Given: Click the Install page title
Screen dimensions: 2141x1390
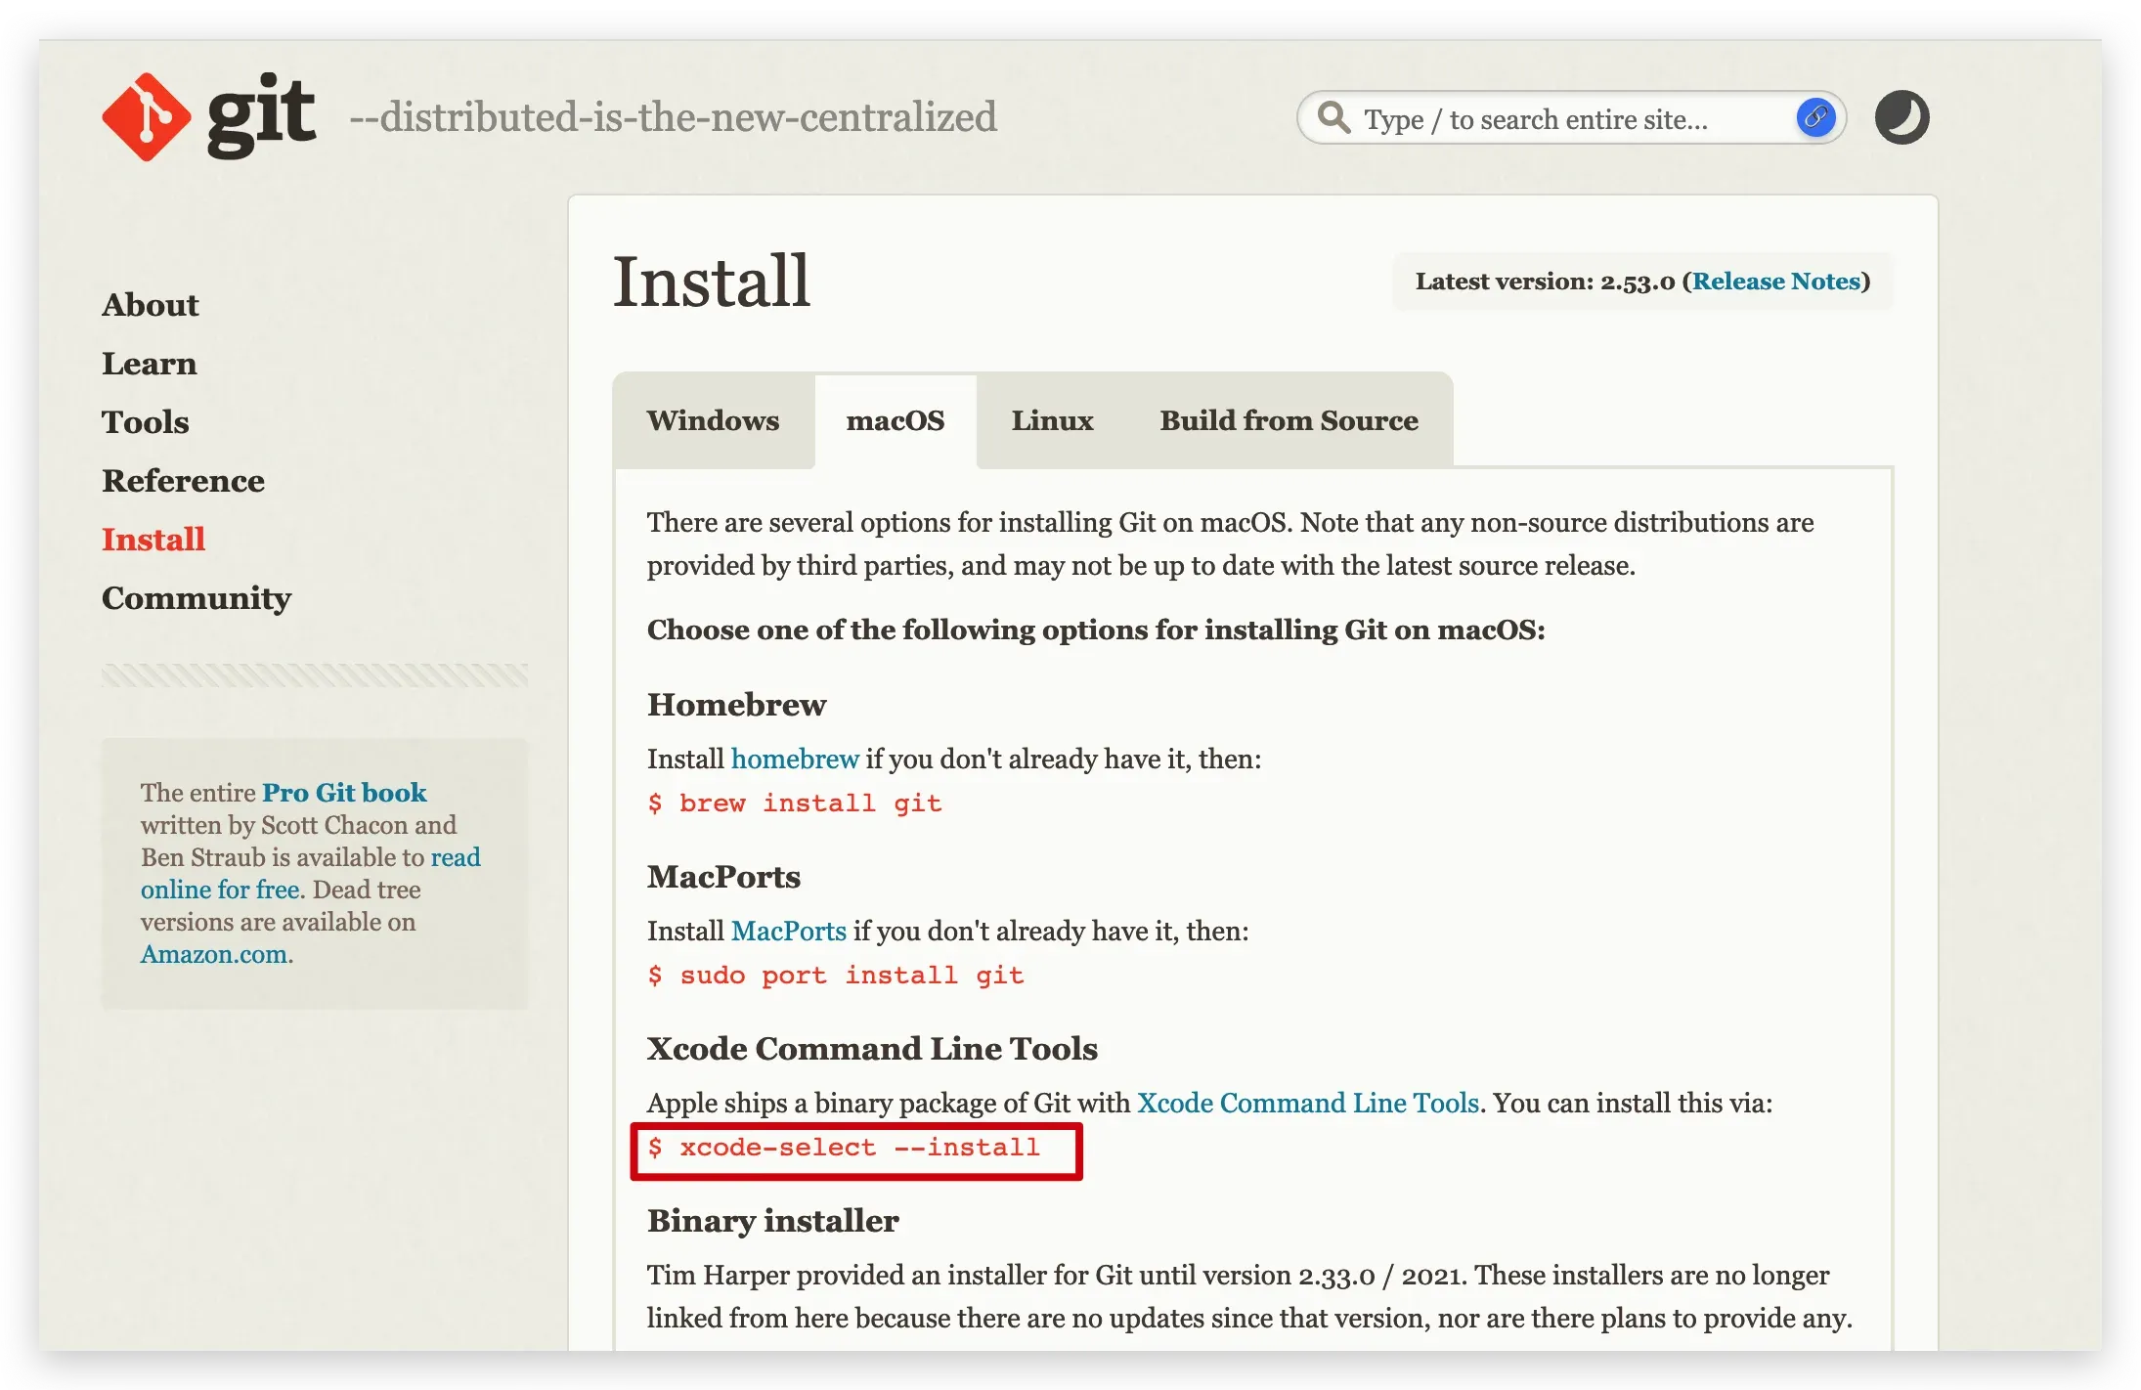Looking at the screenshot, I should pyautogui.click(x=712, y=282).
